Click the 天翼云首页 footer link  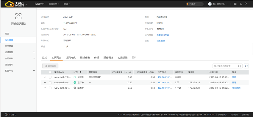(223, 115)
